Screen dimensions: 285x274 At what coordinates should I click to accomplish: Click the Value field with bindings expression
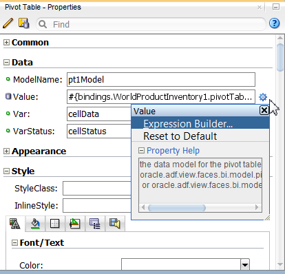click(161, 96)
